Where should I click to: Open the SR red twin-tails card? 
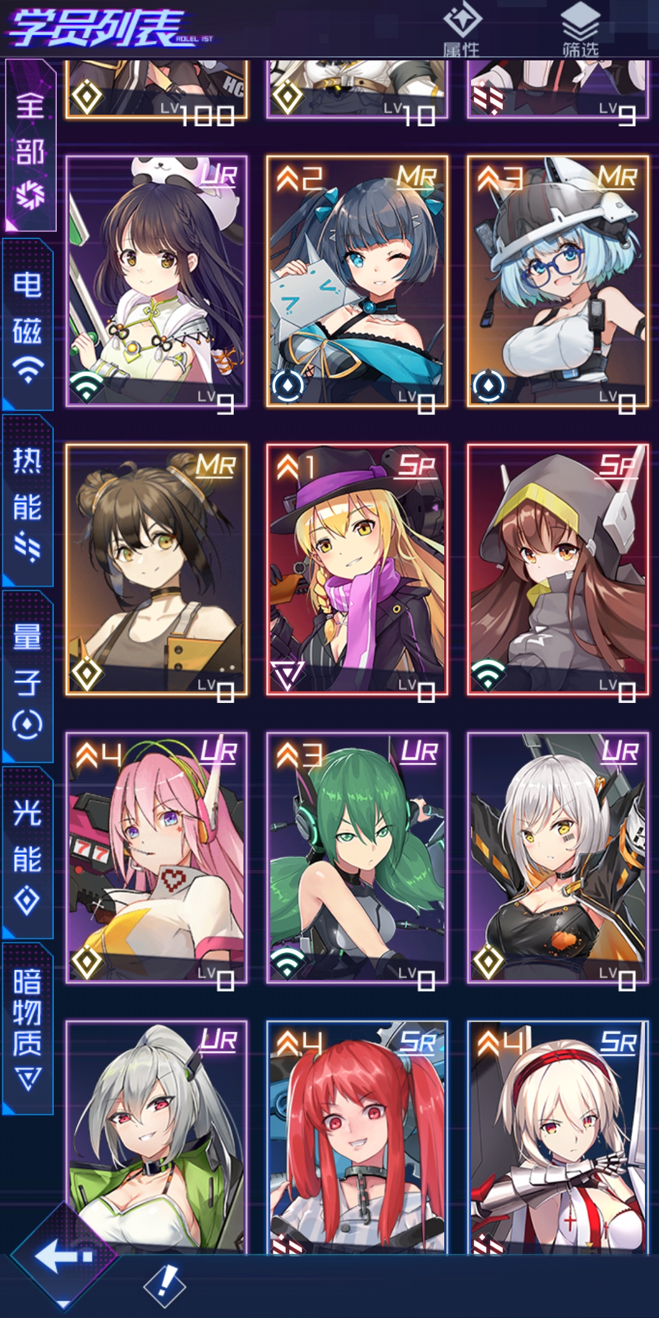tap(358, 1137)
